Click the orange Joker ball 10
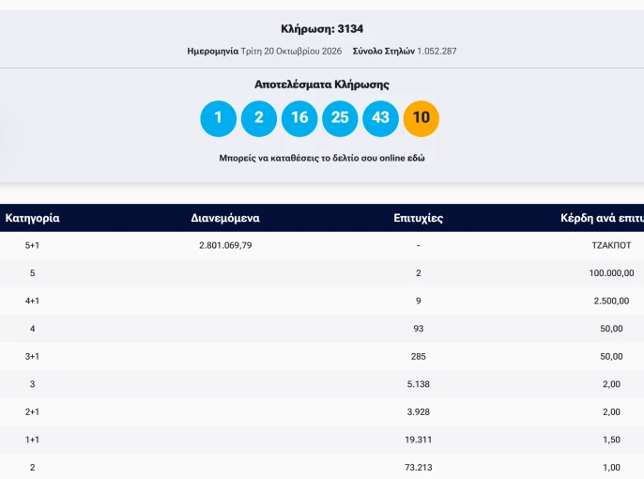Image resolution: width=644 pixels, height=479 pixels. [421, 118]
